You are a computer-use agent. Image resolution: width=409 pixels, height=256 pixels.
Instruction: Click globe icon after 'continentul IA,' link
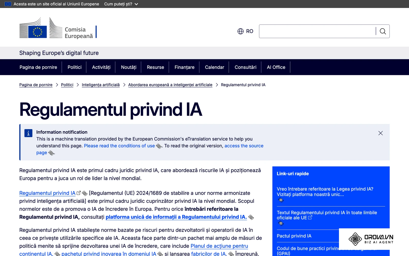point(57,254)
